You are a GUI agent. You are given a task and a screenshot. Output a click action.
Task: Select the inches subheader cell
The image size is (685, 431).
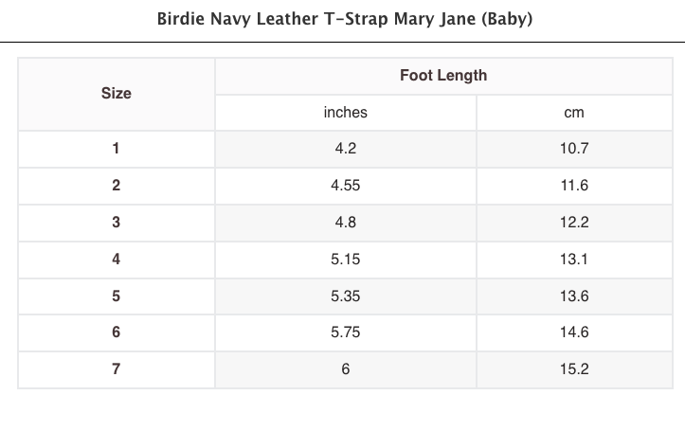pyautogui.click(x=345, y=113)
